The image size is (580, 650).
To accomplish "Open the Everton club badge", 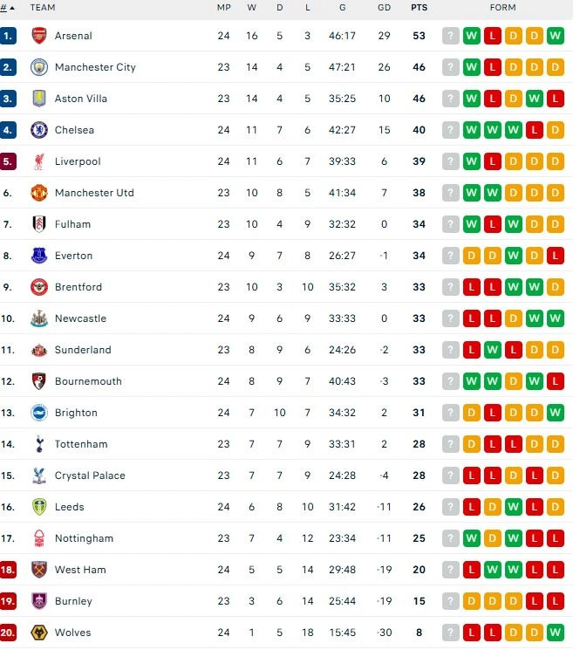I will pyautogui.click(x=38, y=256).
